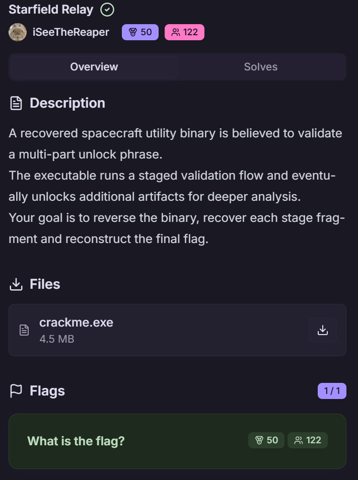Image resolution: width=358 pixels, height=480 pixels.
Task: Click the purple 50 points badge
Action: click(x=140, y=32)
